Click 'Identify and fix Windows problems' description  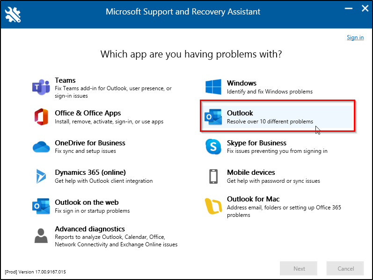(270, 92)
